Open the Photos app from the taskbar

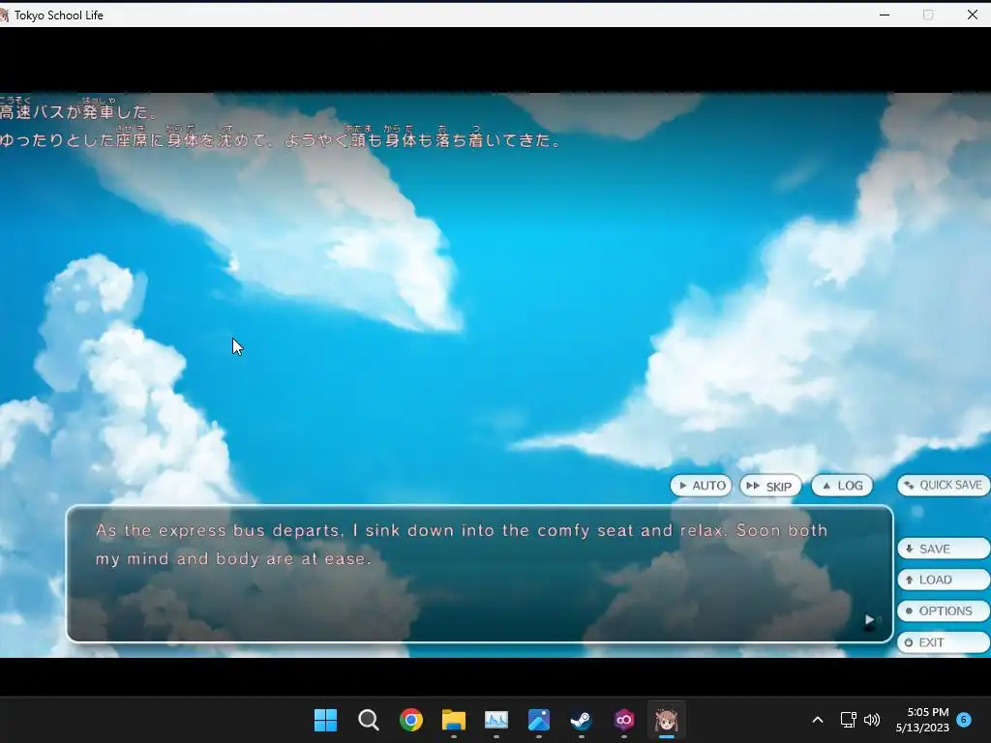538,720
